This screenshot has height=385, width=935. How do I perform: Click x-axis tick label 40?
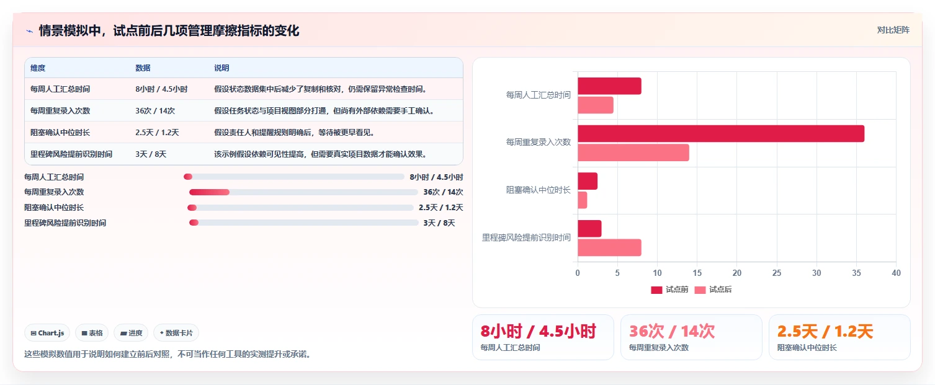point(896,273)
